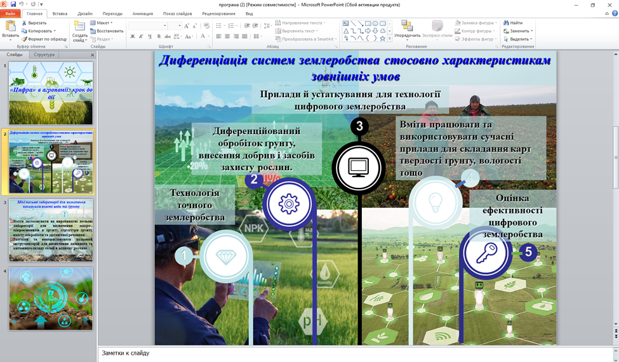Increase font size with the larger A icon

coord(187,25)
